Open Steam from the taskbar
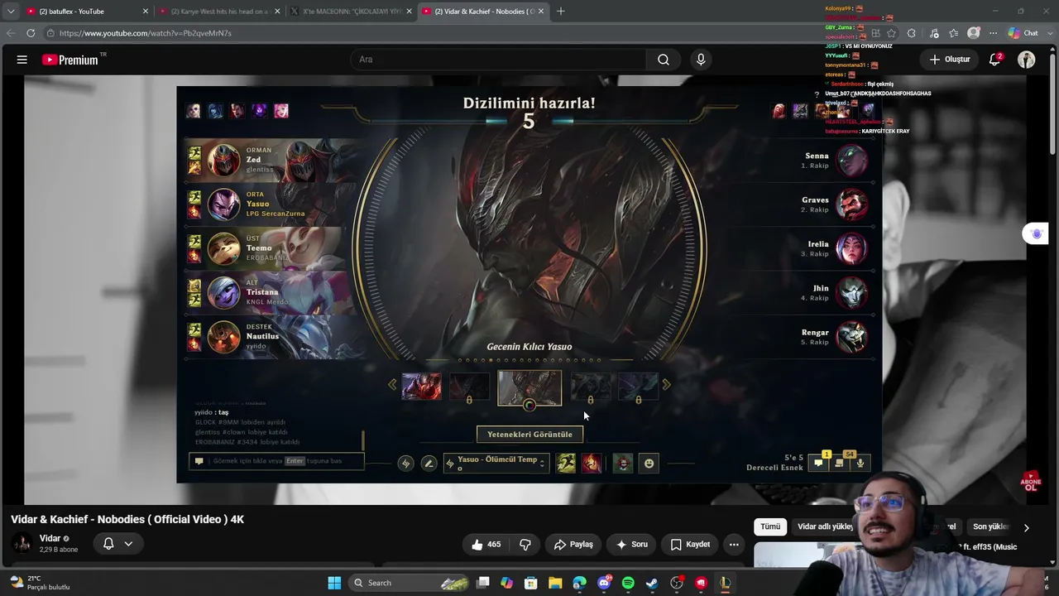 (652, 583)
